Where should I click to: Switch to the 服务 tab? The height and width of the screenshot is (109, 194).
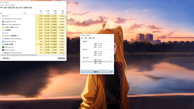tap(30, 8)
